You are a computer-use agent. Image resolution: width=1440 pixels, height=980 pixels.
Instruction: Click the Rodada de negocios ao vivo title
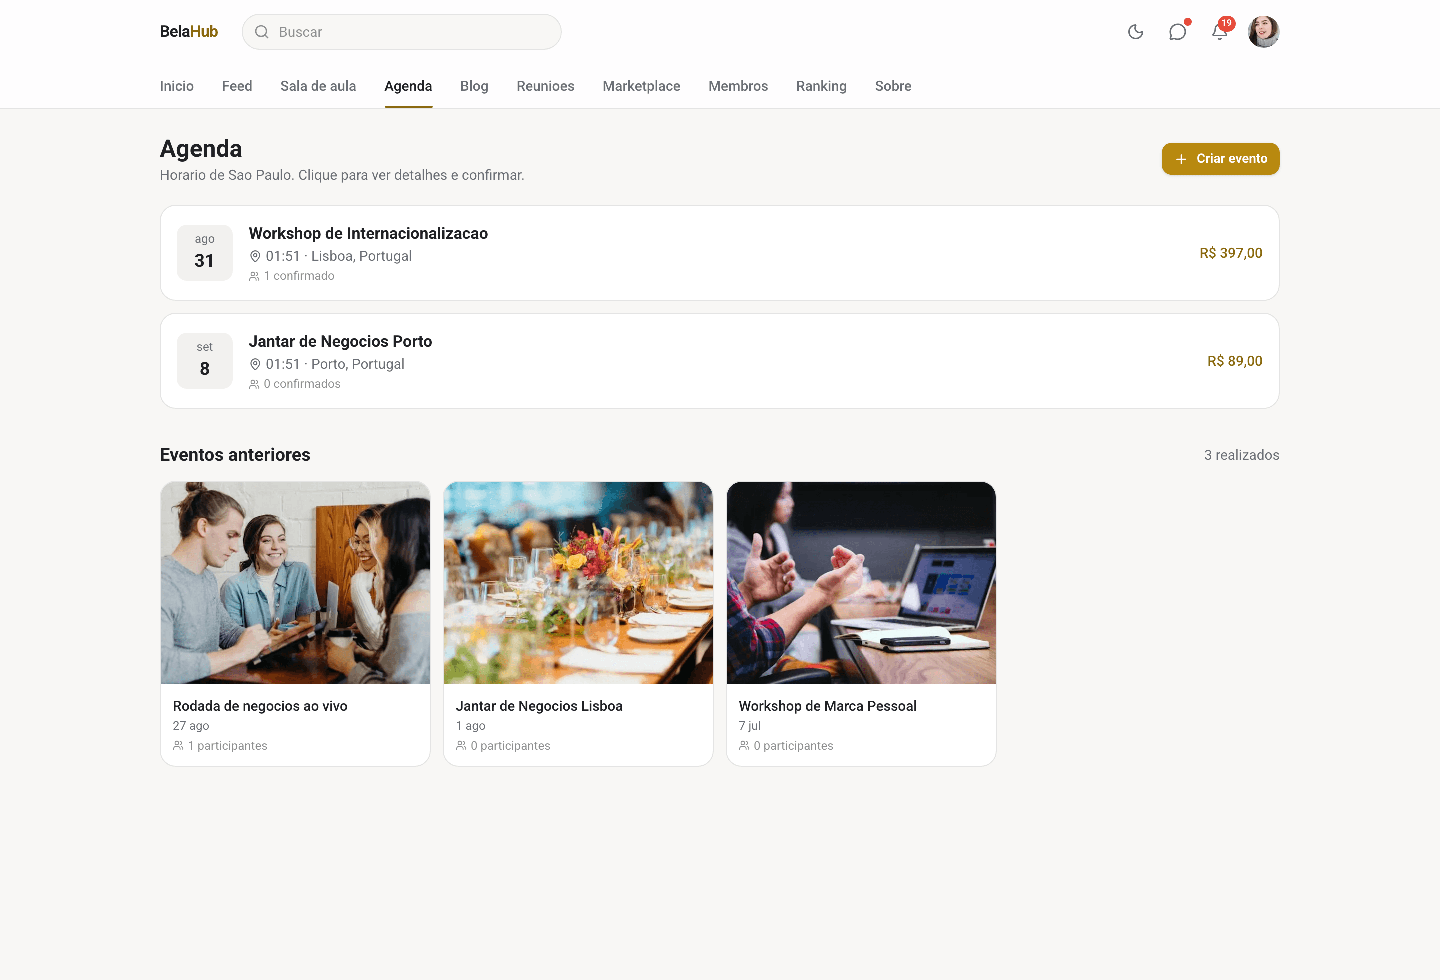coord(260,706)
